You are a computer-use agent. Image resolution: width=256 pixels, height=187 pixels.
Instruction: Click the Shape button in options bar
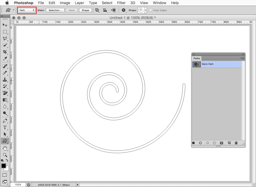(86, 10)
